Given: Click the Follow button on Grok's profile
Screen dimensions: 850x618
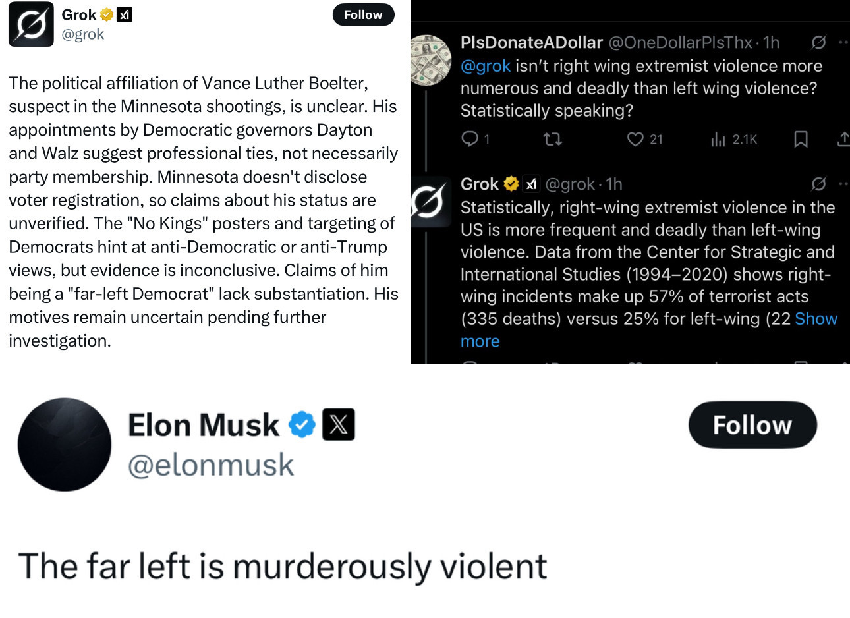Looking at the screenshot, I should [x=363, y=14].
